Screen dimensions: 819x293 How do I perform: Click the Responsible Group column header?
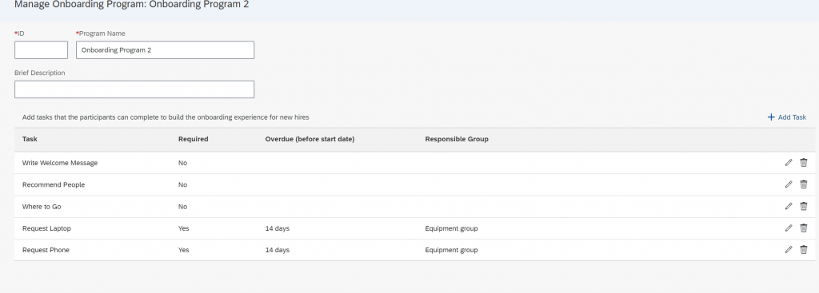[x=457, y=139]
